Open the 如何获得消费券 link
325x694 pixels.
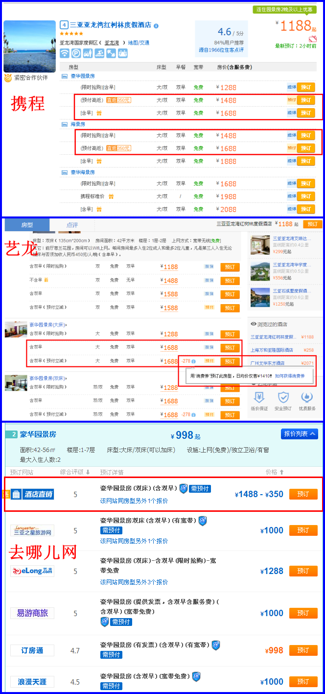pos(290,376)
